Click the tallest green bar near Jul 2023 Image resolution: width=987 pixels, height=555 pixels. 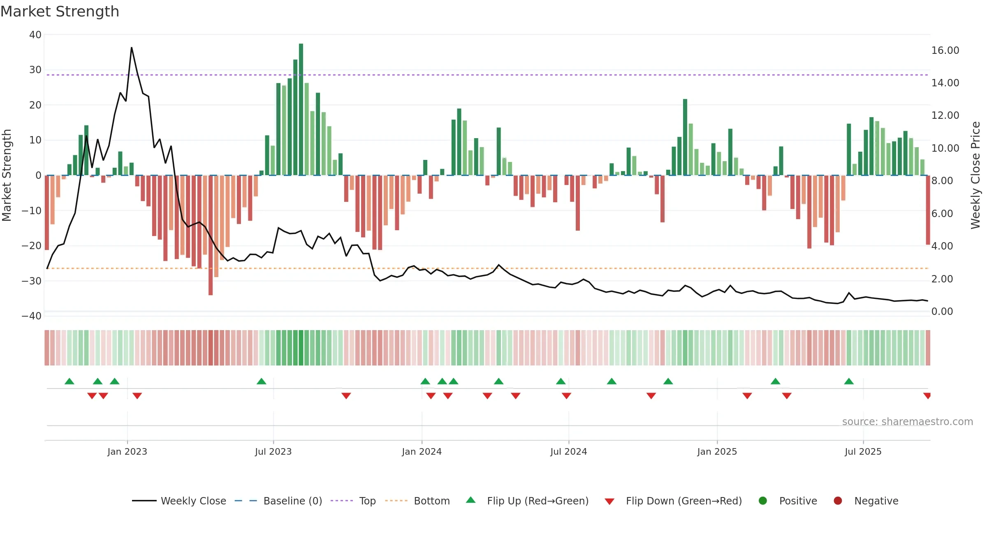pyautogui.click(x=301, y=109)
